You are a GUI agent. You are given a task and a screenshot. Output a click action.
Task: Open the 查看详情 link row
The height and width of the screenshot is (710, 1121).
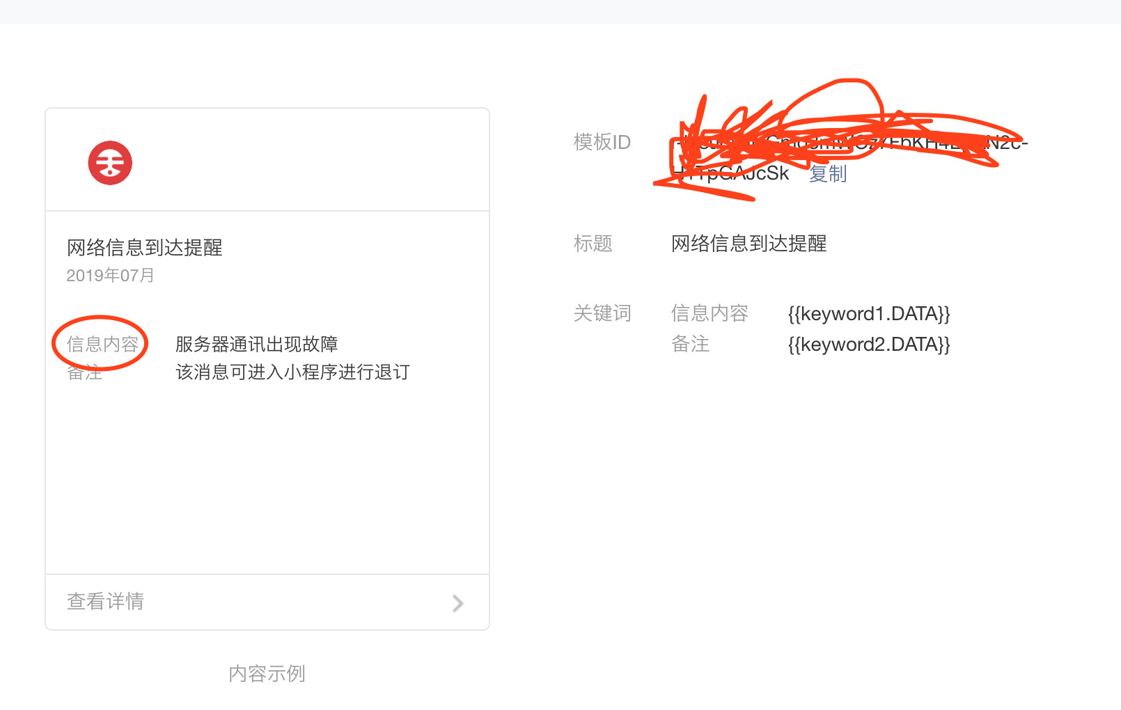267,602
